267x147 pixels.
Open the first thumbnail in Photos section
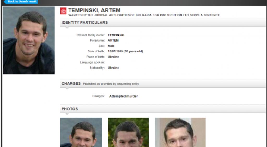click(x=81, y=132)
